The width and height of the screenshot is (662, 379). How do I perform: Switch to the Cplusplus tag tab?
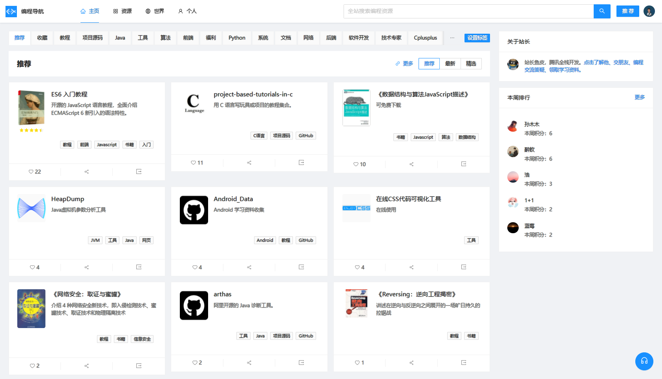(426, 38)
